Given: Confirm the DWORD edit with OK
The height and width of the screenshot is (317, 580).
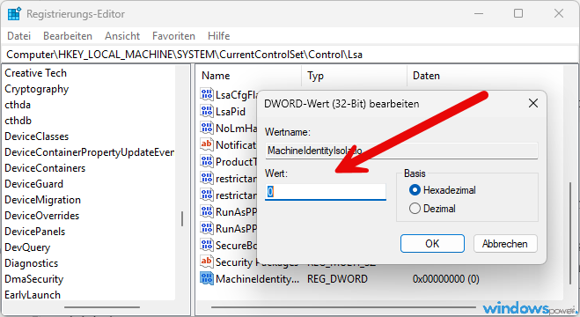Looking at the screenshot, I should click(x=432, y=244).
